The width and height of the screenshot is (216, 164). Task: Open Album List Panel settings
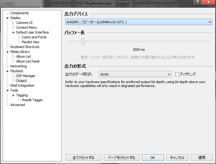tap(28, 61)
